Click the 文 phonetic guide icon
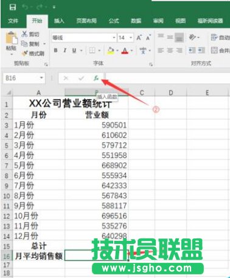Viewport: 230px width, 278px height. pyautogui.click(x=143, y=50)
